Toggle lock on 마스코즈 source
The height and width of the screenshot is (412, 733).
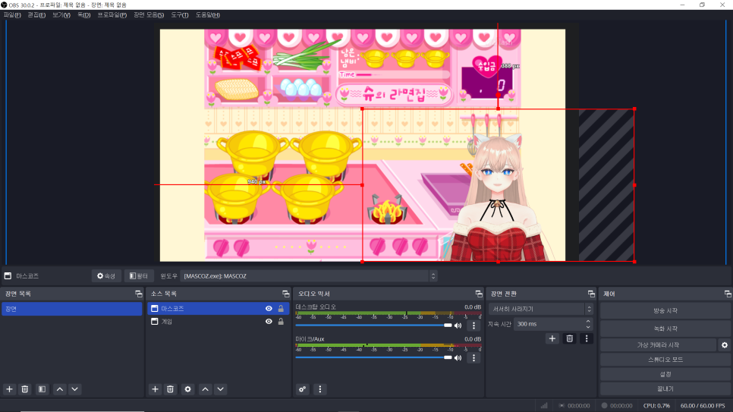[x=281, y=309]
